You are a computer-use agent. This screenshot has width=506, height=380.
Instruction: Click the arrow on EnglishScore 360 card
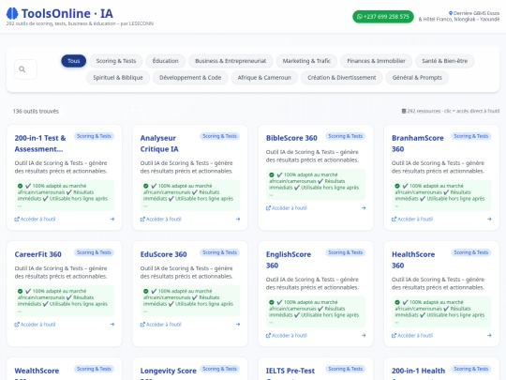pos(364,335)
